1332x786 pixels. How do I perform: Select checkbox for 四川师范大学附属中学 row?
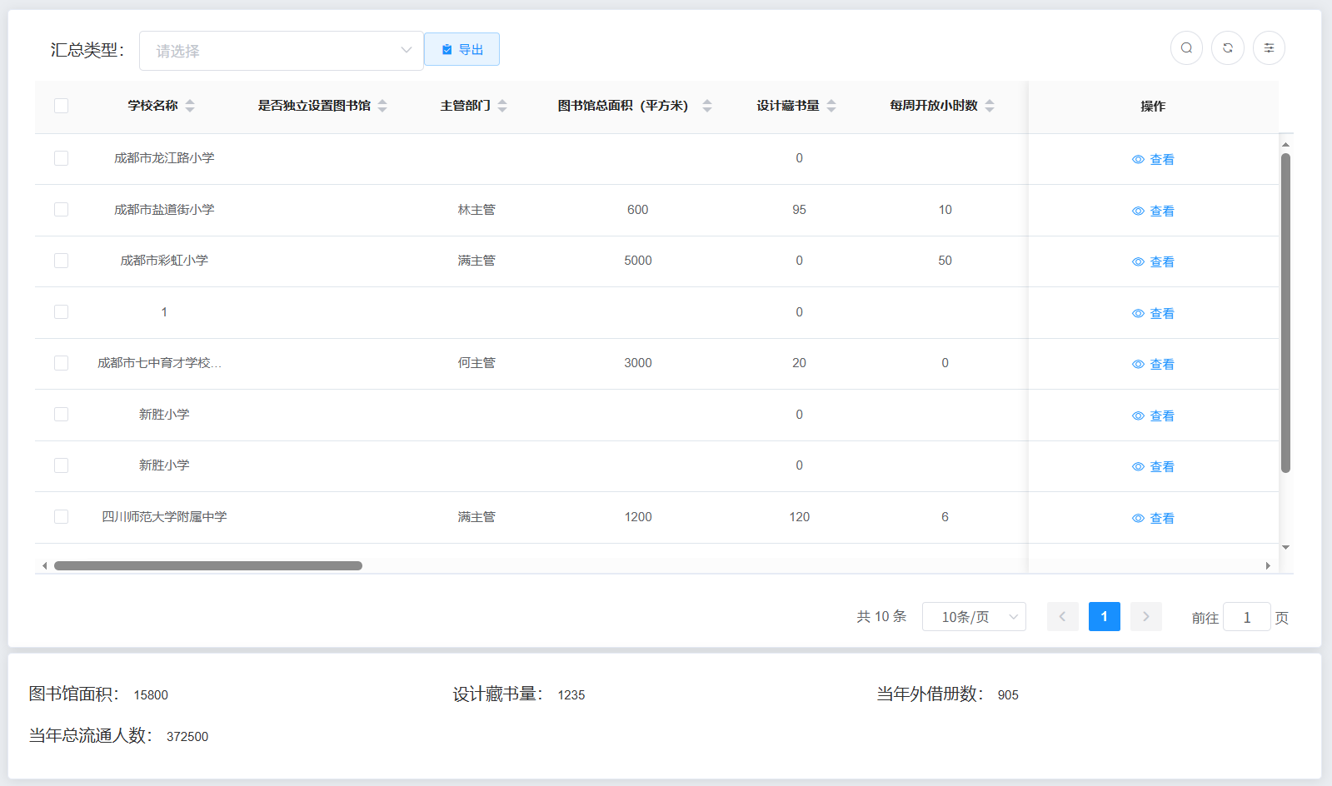pyautogui.click(x=61, y=517)
